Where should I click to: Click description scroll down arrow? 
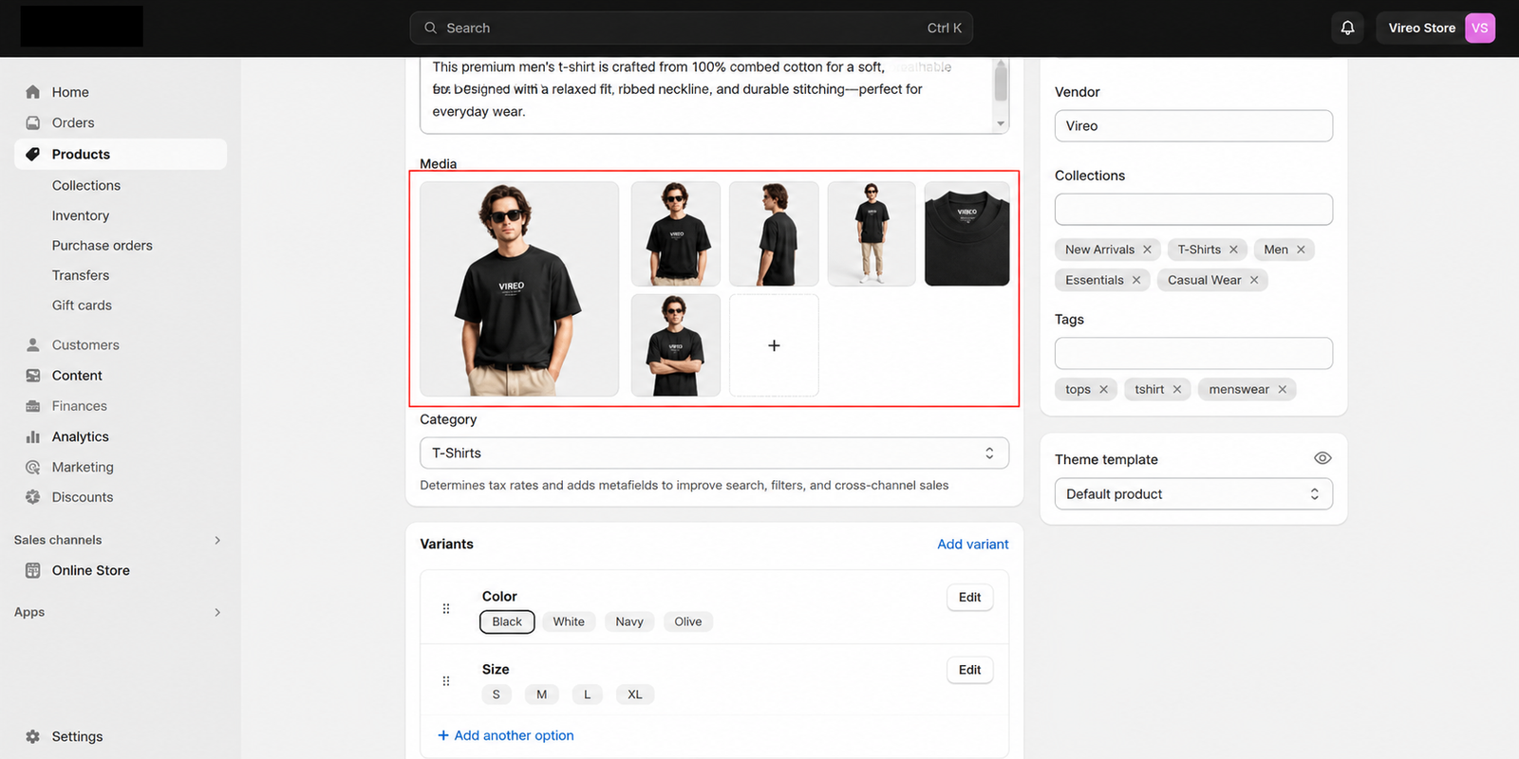[x=1001, y=124]
